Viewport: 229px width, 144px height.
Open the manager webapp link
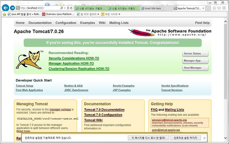pos(60,110)
